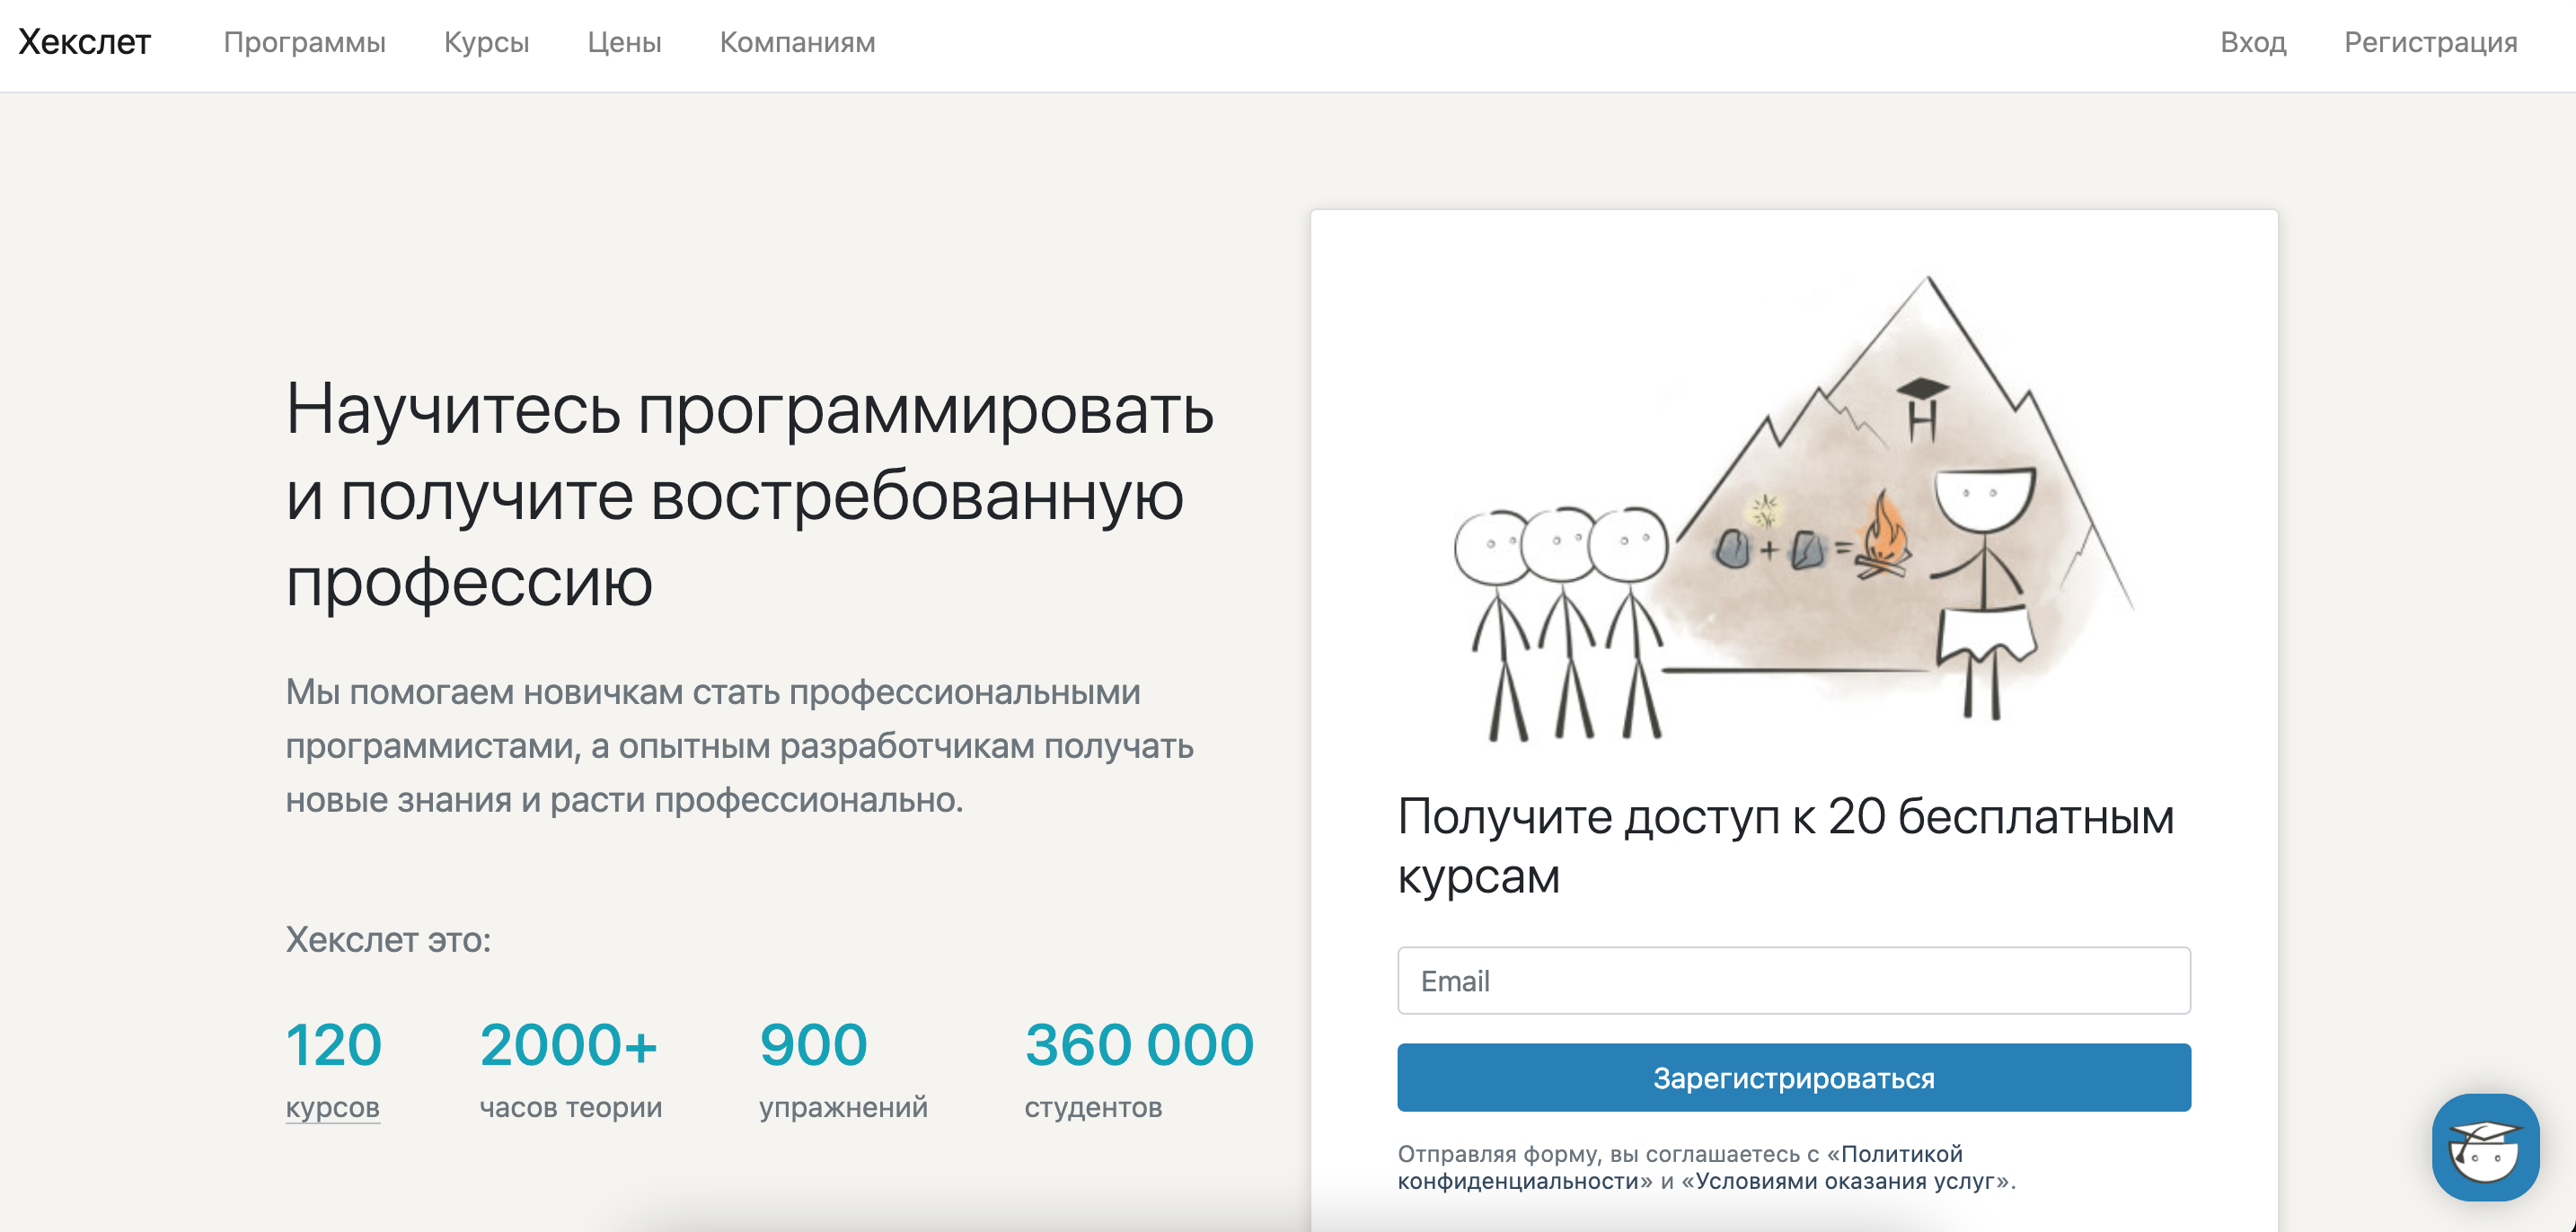
Task: Focus the Email input field
Action: 1793,980
